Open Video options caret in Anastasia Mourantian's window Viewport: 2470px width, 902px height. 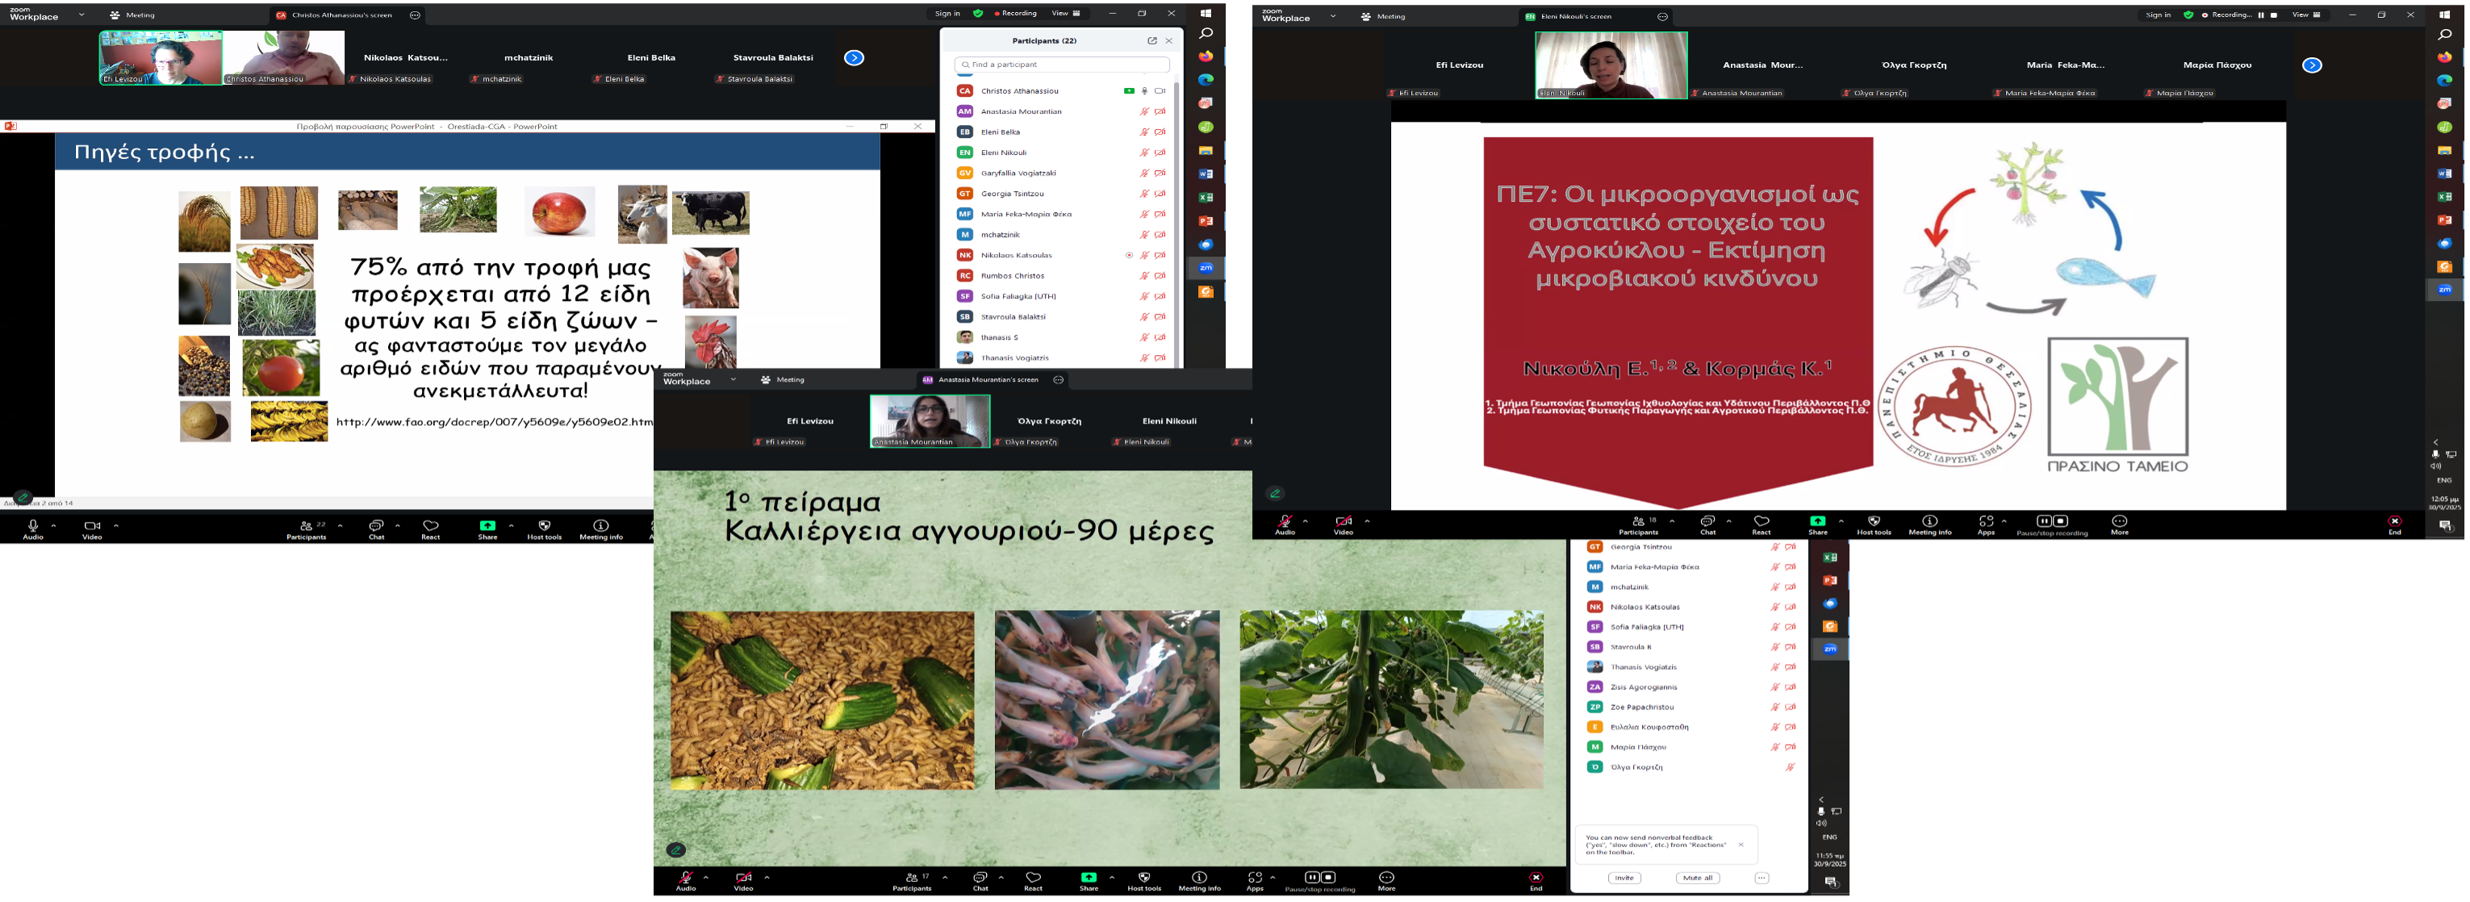[x=767, y=877]
